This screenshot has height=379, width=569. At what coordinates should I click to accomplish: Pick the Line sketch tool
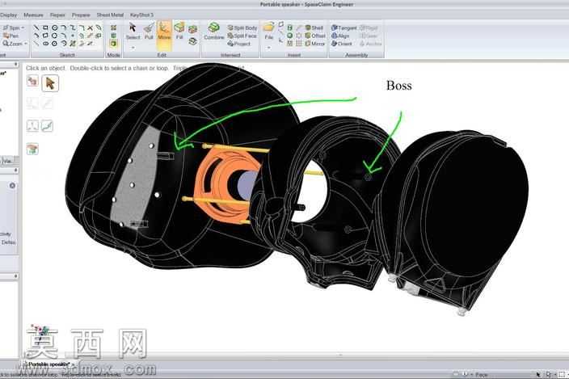(x=36, y=27)
